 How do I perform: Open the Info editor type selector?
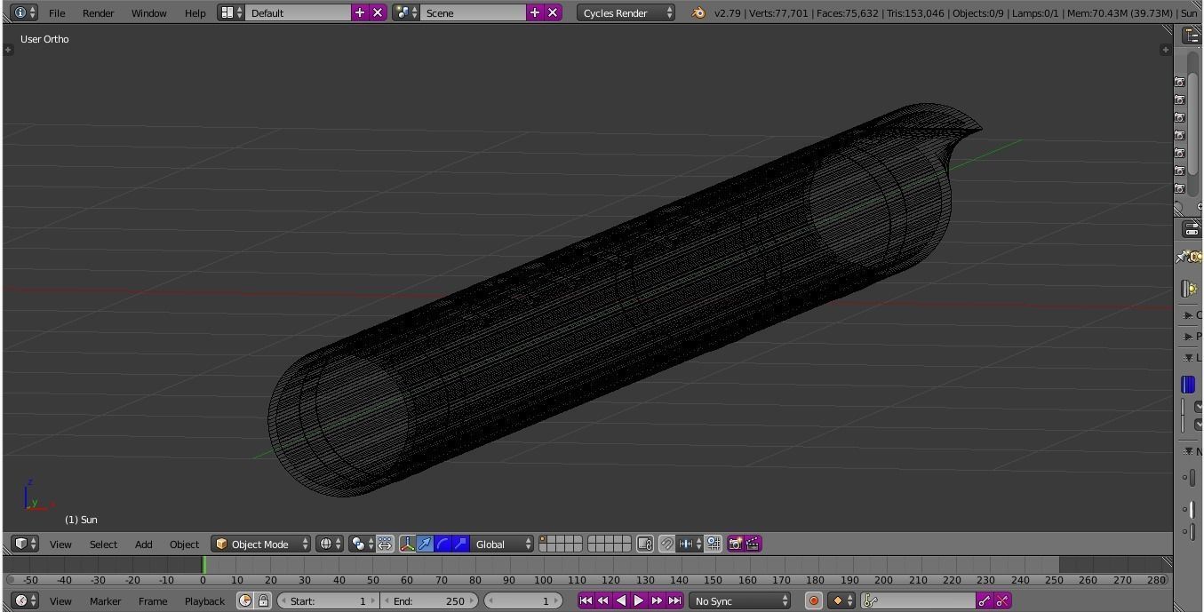[x=25, y=12]
